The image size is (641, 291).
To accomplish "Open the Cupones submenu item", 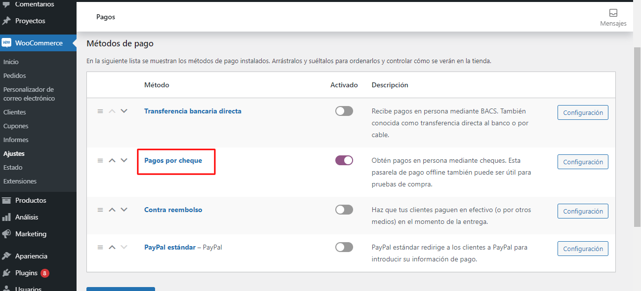I will (16, 126).
